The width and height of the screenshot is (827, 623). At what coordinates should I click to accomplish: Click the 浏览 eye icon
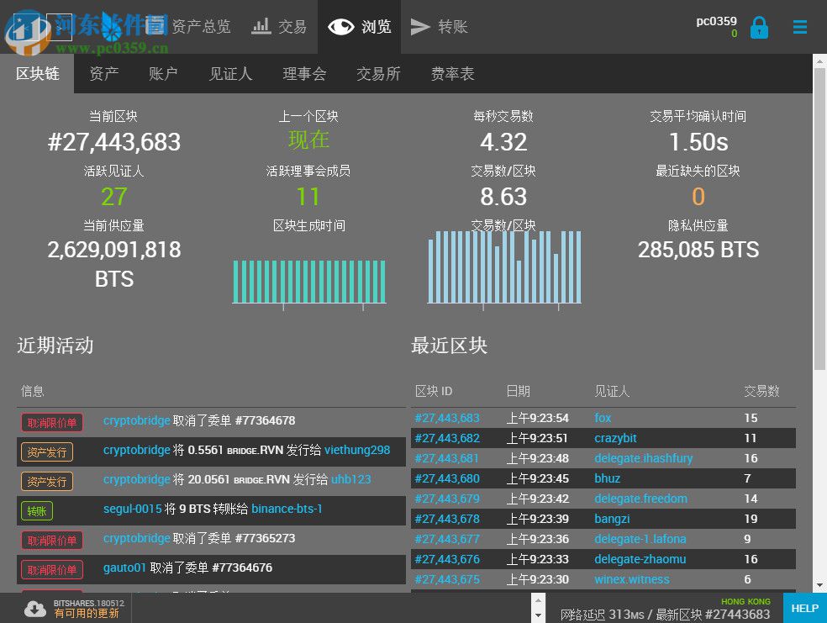[340, 26]
